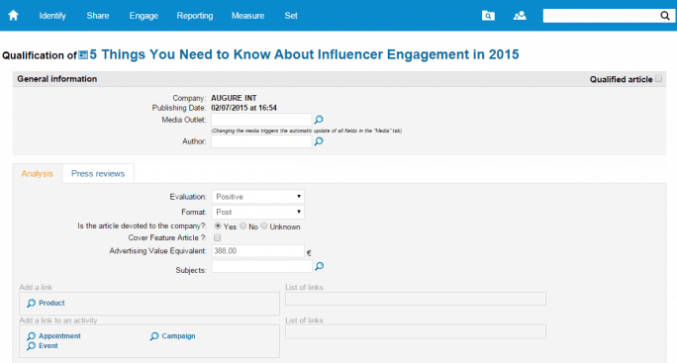The height and width of the screenshot is (363, 677).
Task: Search for an Author with magnifier icon
Action: point(319,141)
